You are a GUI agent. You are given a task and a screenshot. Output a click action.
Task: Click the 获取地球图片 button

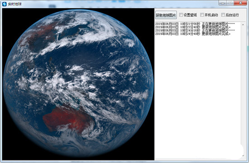[166, 15]
